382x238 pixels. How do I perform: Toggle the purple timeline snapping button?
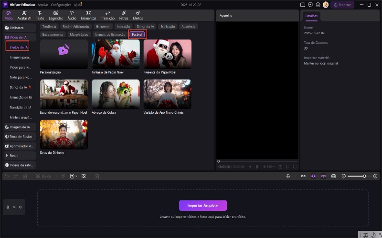click(x=313, y=176)
